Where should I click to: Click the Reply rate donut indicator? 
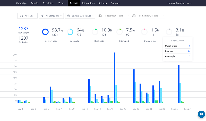coord(95,32)
